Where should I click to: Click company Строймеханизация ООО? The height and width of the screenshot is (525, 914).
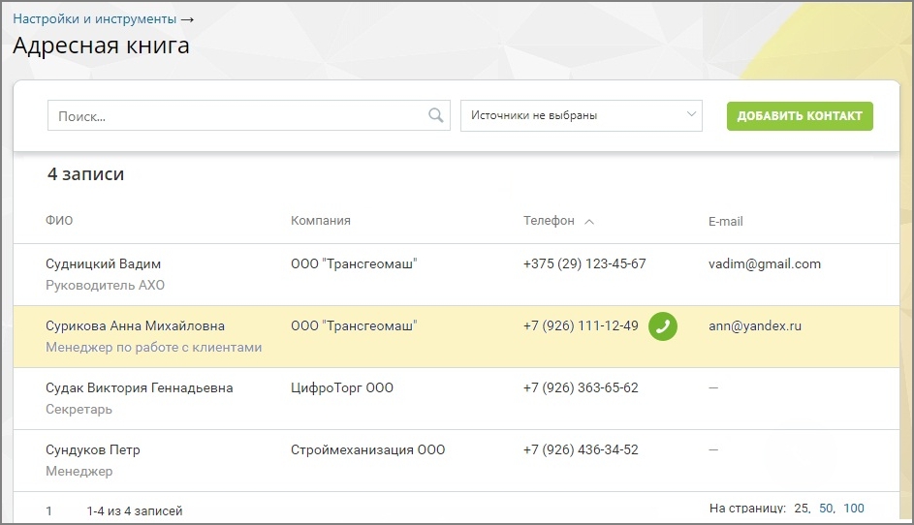367,449
